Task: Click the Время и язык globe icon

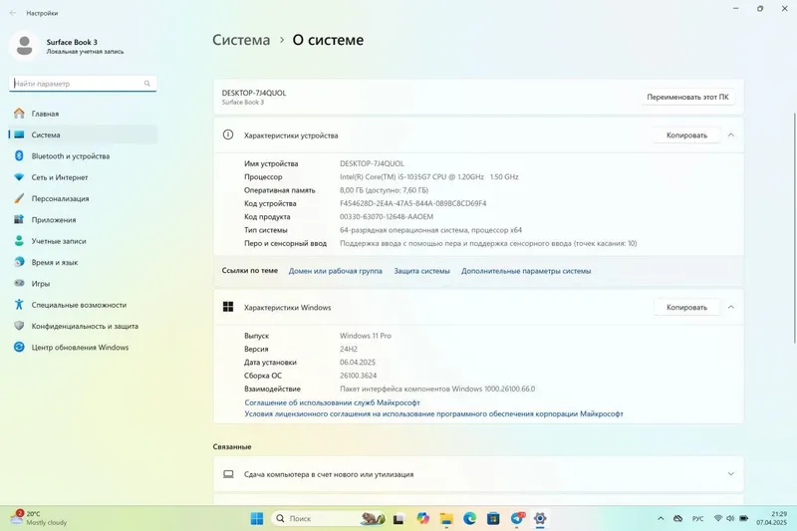Action: (x=19, y=262)
